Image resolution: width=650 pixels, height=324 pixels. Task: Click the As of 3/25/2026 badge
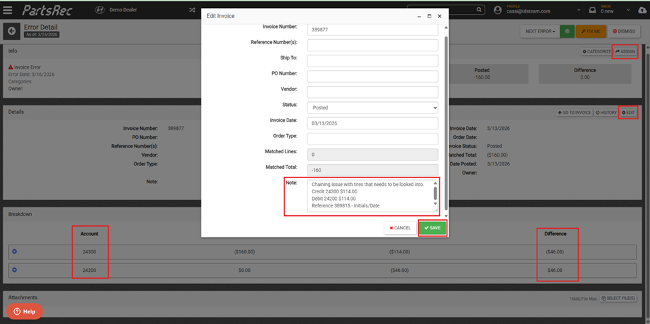point(41,35)
